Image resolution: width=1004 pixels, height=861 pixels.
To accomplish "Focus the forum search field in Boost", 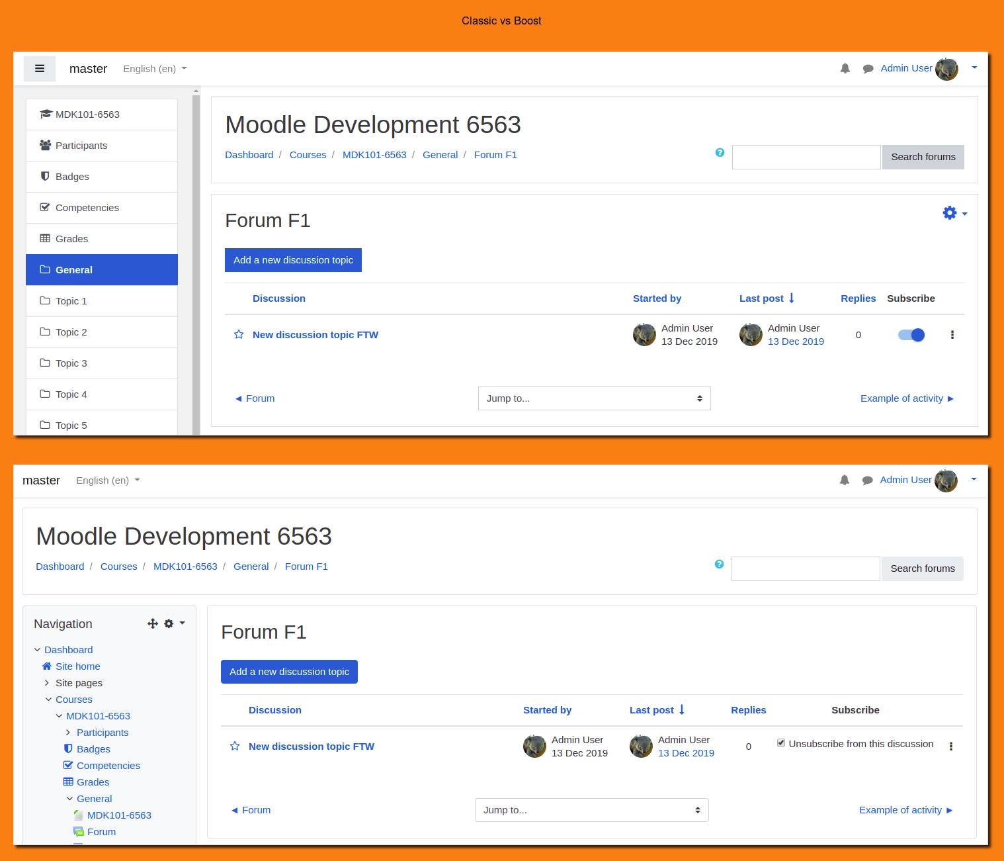I will pyautogui.click(x=806, y=158).
